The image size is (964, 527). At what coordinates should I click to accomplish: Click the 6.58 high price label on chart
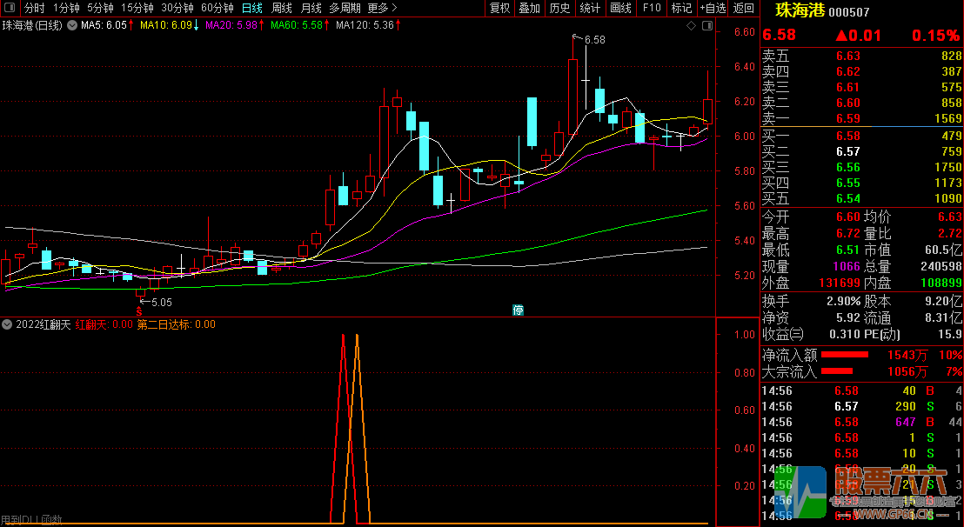click(594, 40)
